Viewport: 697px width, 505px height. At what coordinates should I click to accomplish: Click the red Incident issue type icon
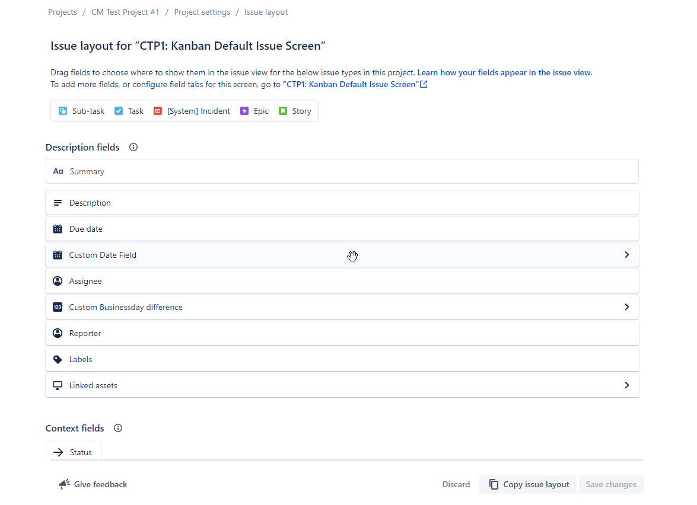(158, 111)
